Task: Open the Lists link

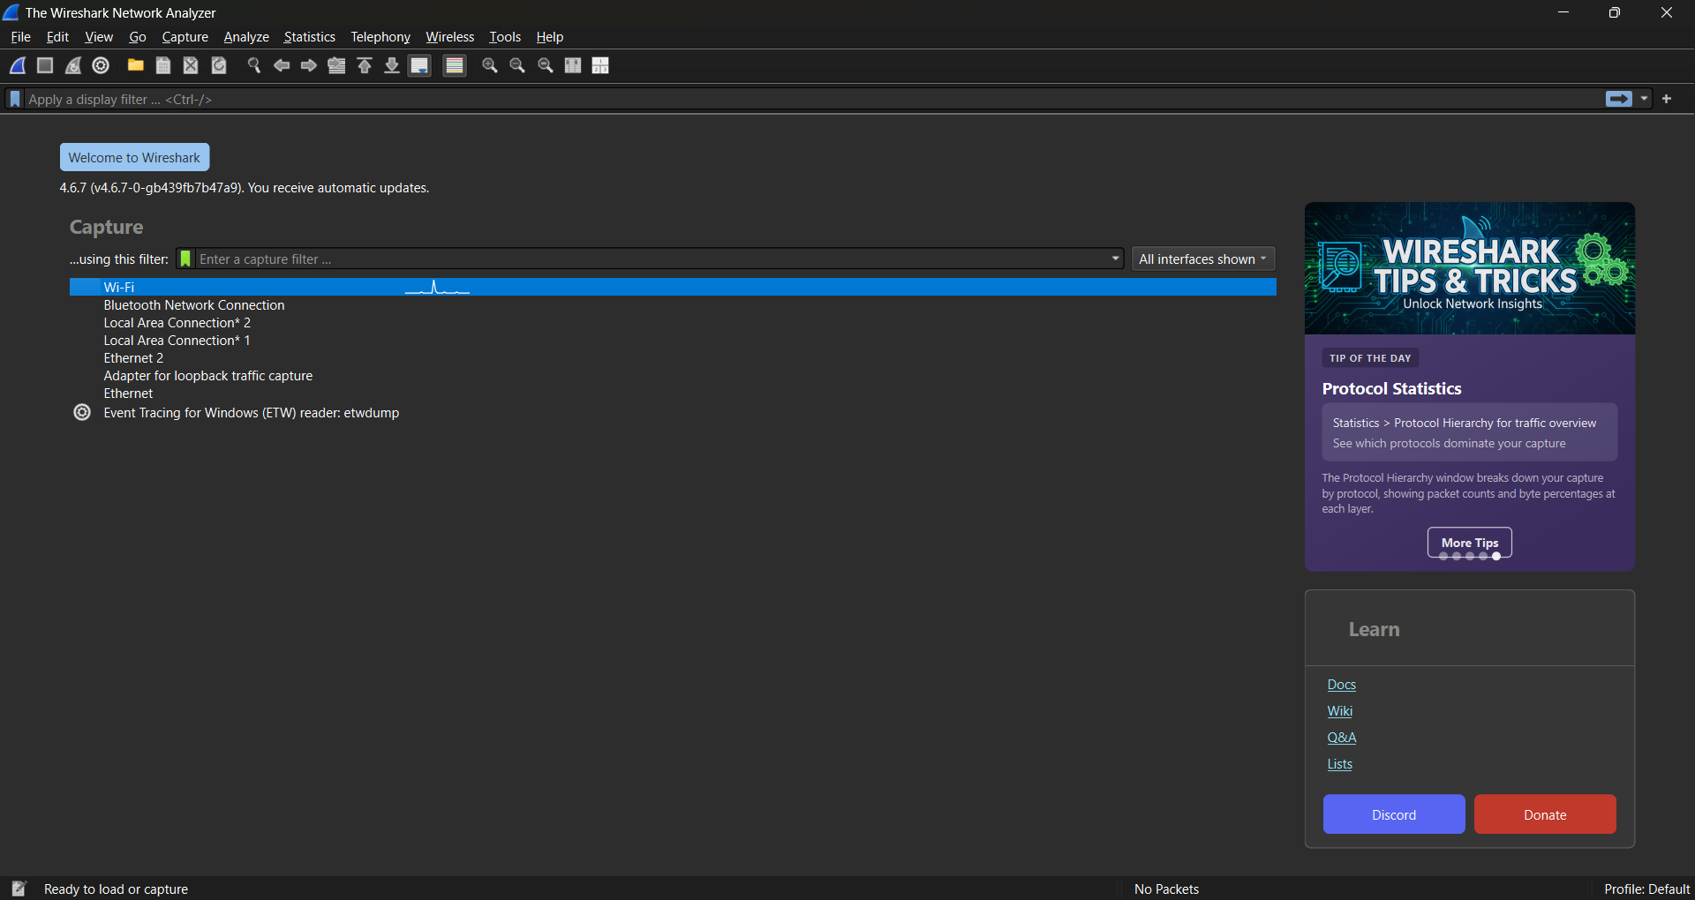Action: tap(1340, 764)
